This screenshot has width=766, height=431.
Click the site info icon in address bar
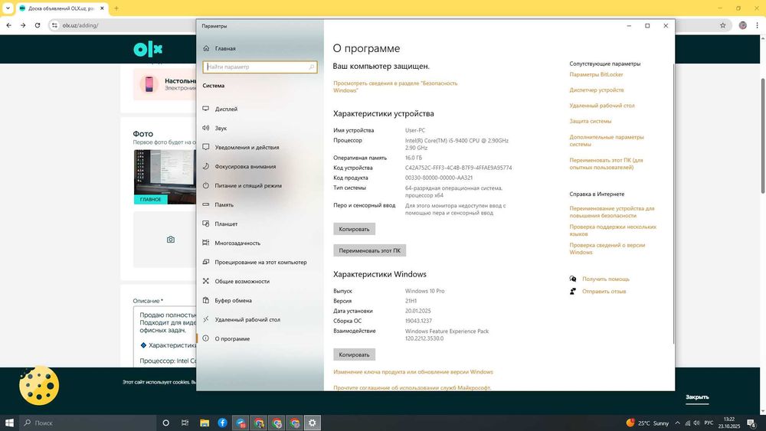(x=54, y=25)
